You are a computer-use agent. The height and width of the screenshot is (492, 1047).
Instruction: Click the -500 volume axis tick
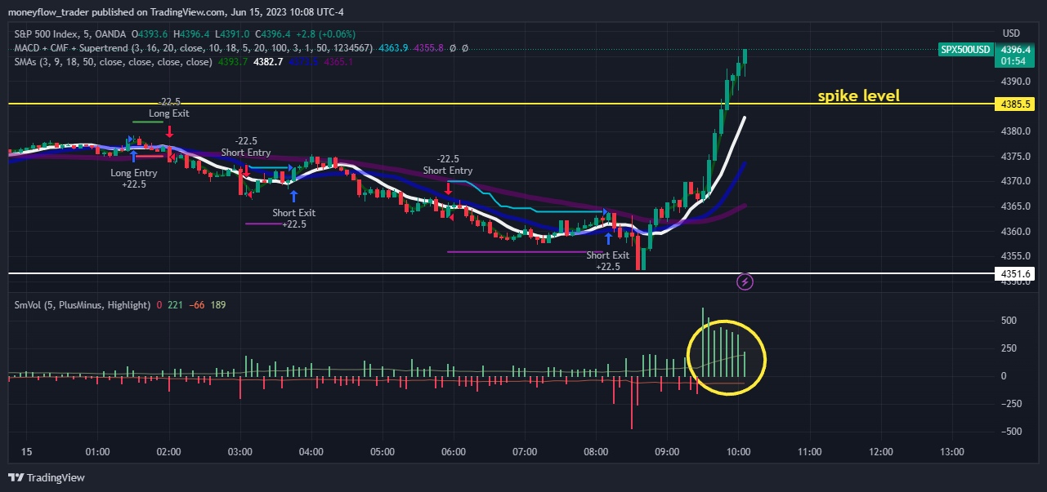[1010, 432]
